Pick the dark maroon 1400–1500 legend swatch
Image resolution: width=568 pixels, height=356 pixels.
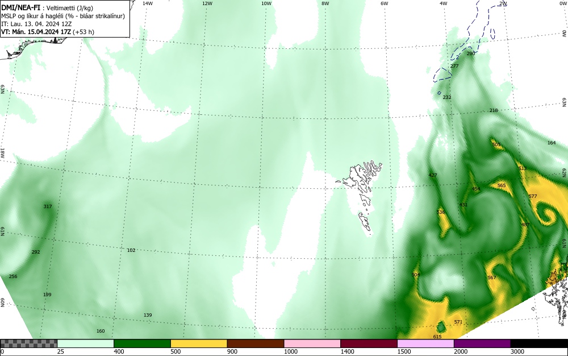(x=369, y=343)
